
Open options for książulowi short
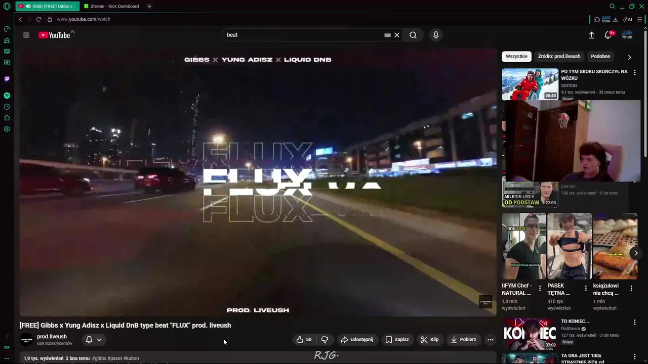click(631, 288)
